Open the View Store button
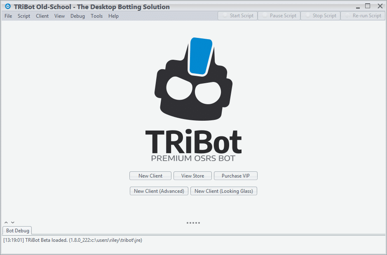This screenshot has width=387, height=255. [192, 176]
